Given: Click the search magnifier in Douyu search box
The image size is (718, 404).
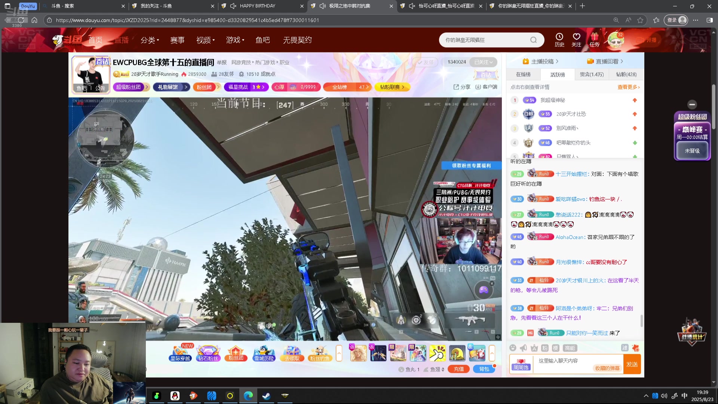Looking at the screenshot, I should coord(534,40).
